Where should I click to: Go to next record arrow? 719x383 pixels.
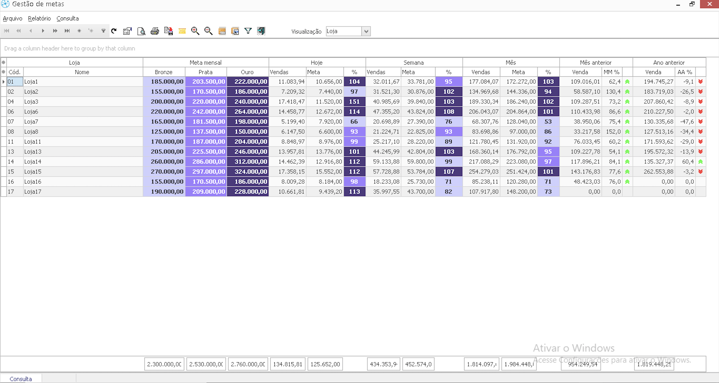point(43,31)
